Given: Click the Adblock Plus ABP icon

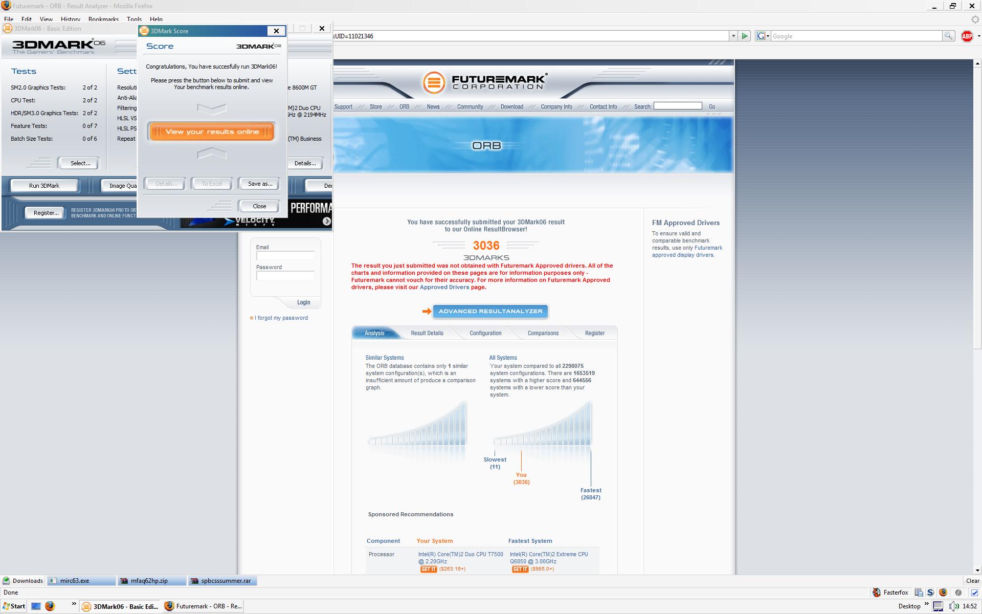Looking at the screenshot, I should 967,36.
